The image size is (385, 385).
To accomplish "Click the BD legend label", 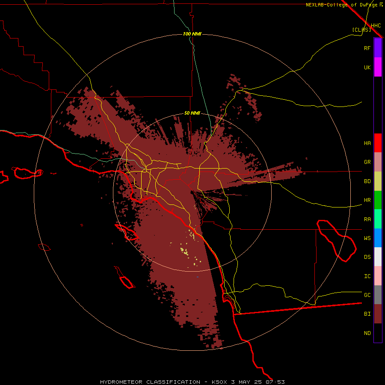I will click(x=367, y=181).
